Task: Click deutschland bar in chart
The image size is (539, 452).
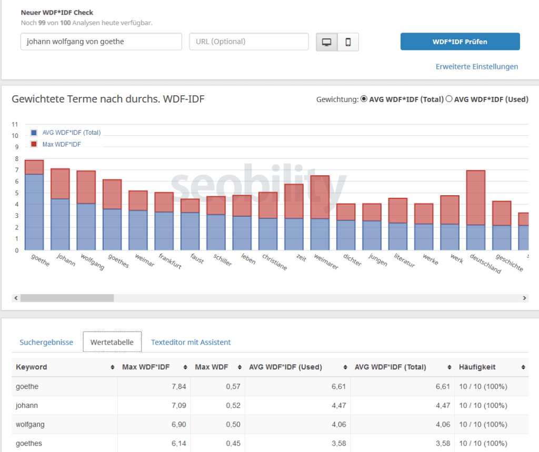Action: (x=476, y=210)
